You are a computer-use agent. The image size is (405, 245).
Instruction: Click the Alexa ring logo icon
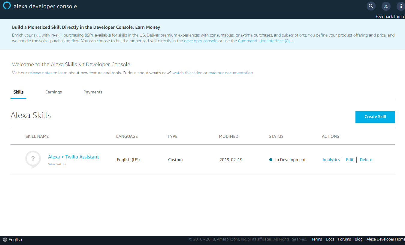pos(7,6)
